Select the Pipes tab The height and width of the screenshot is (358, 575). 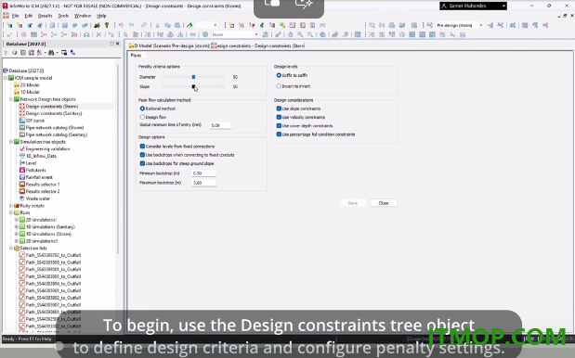point(136,56)
